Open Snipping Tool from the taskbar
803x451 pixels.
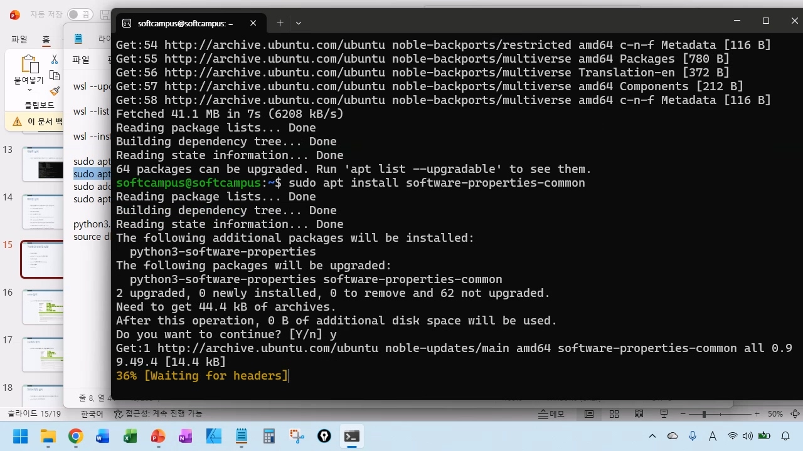(x=297, y=437)
